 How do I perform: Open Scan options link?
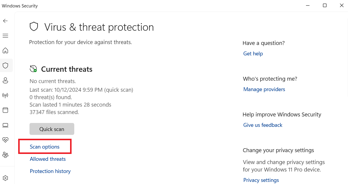tap(45, 147)
